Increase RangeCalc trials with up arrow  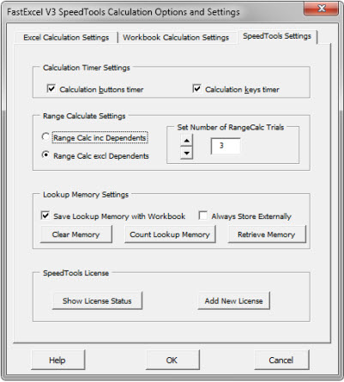pyautogui.click(x=187, y=140)
